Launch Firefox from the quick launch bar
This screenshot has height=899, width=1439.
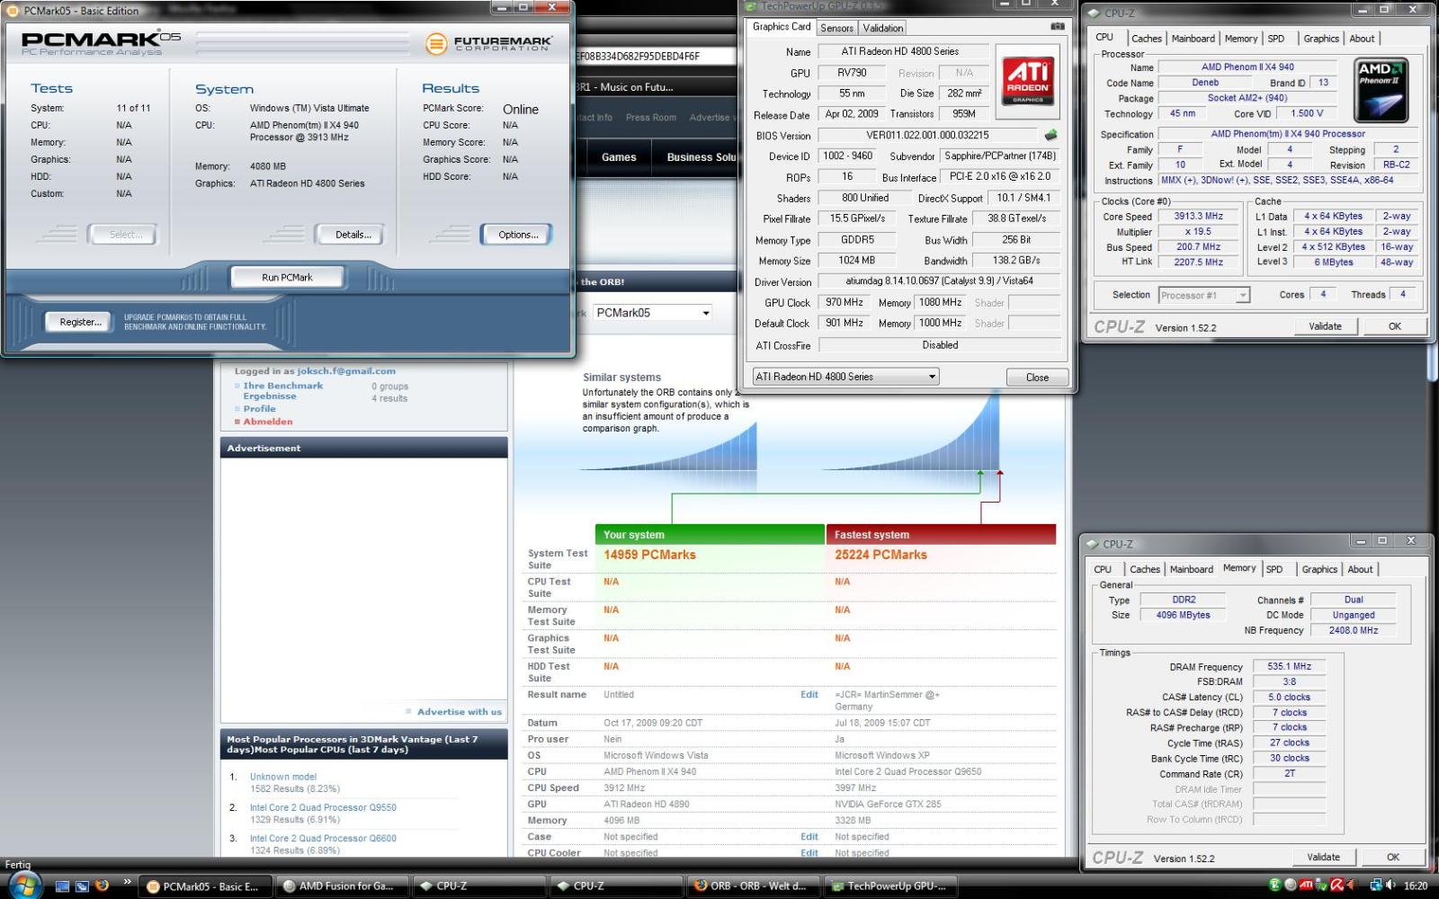102,886
